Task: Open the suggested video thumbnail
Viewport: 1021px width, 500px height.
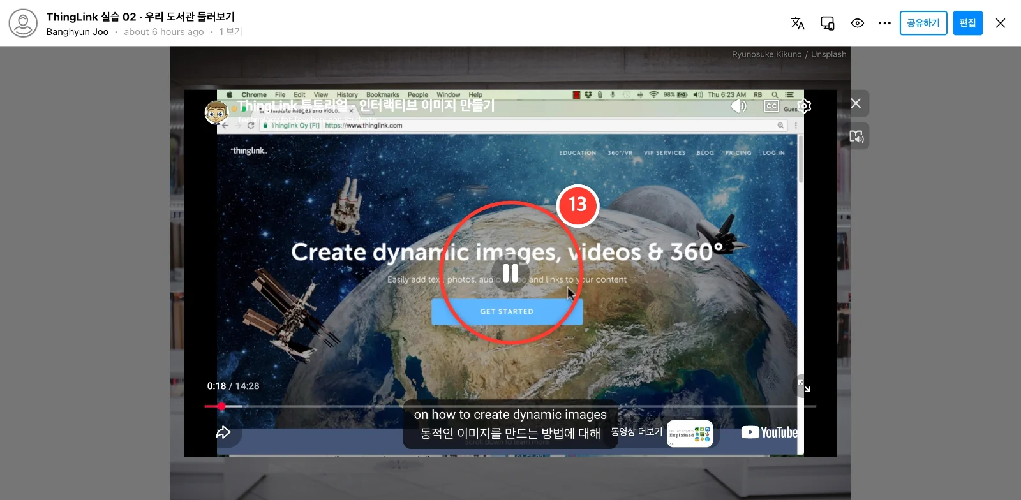Action: (x=690, y=434)
